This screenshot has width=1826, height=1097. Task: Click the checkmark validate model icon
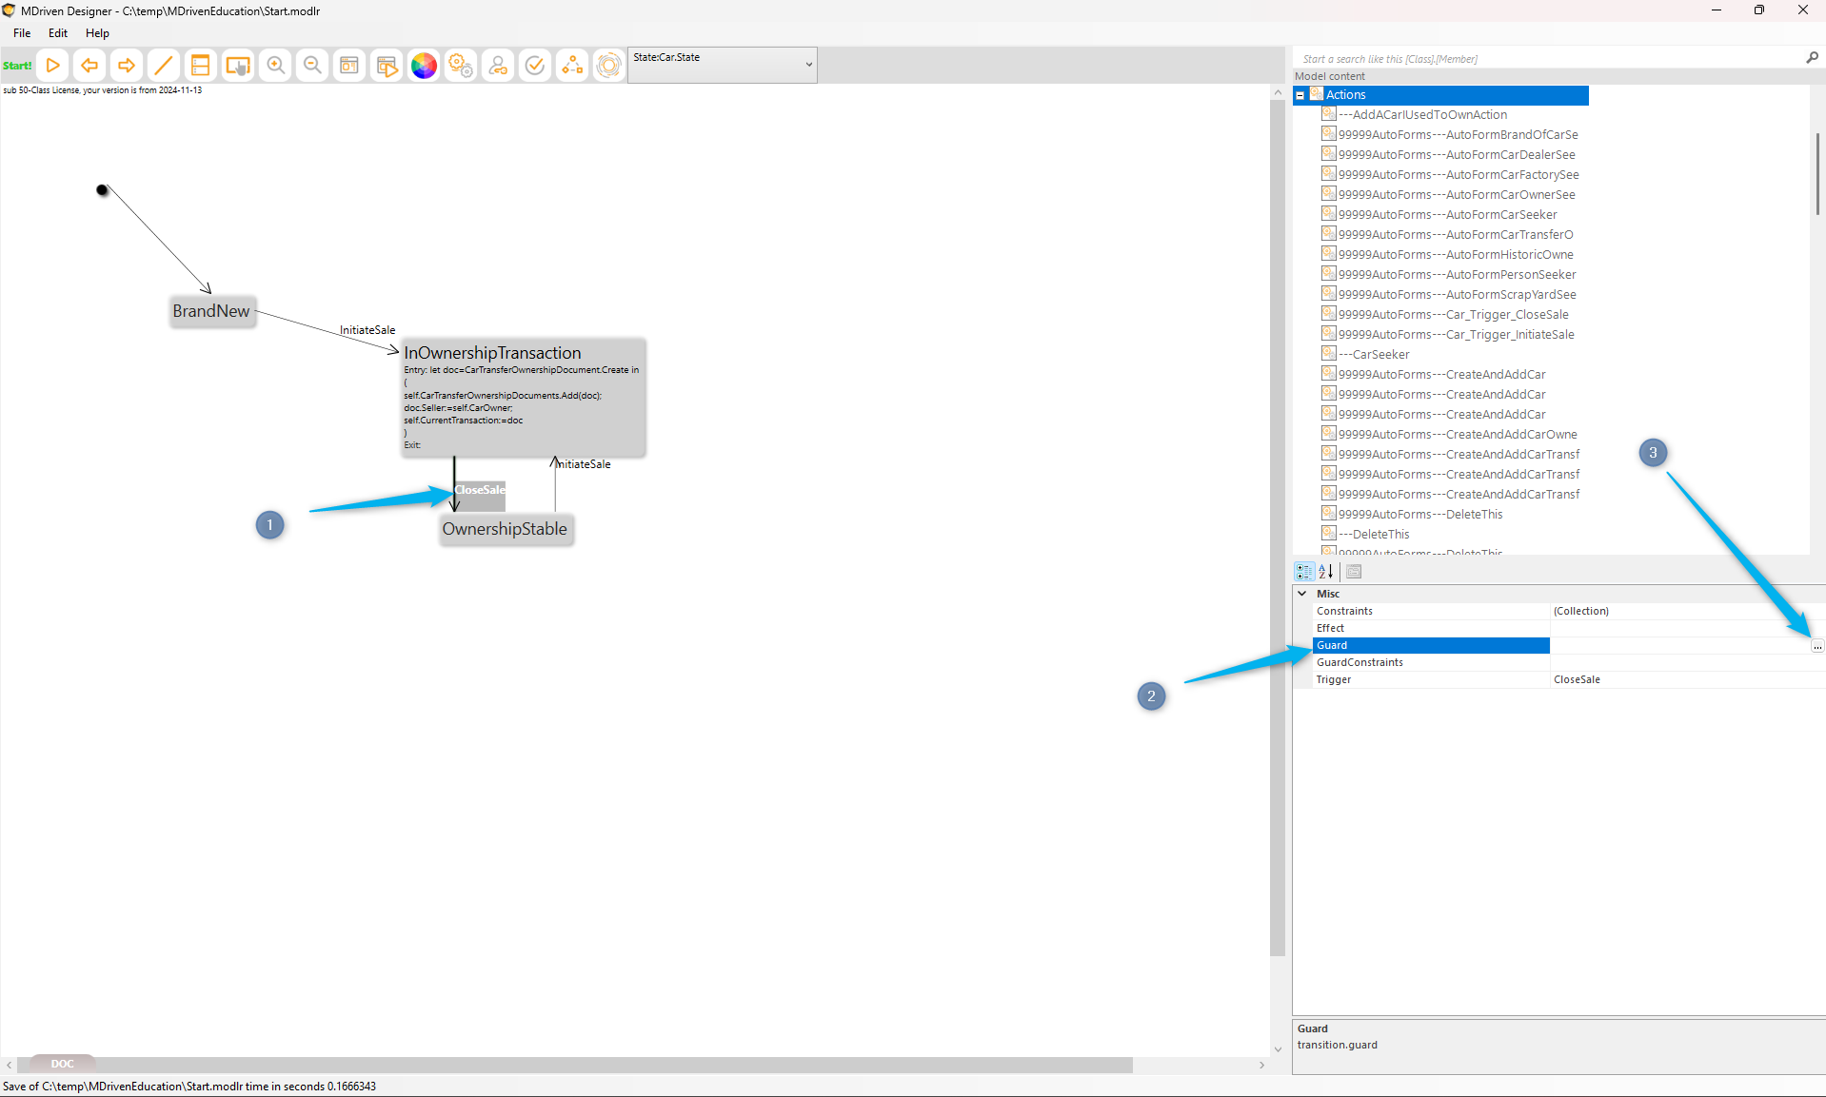point(535,66)
